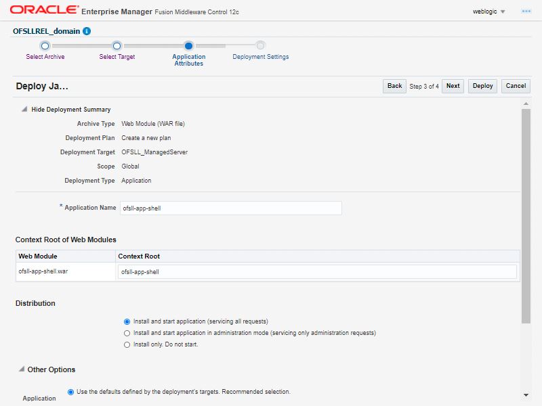Click the Deploy button
The width and height of the screenshot is (542, 406).
482,86
